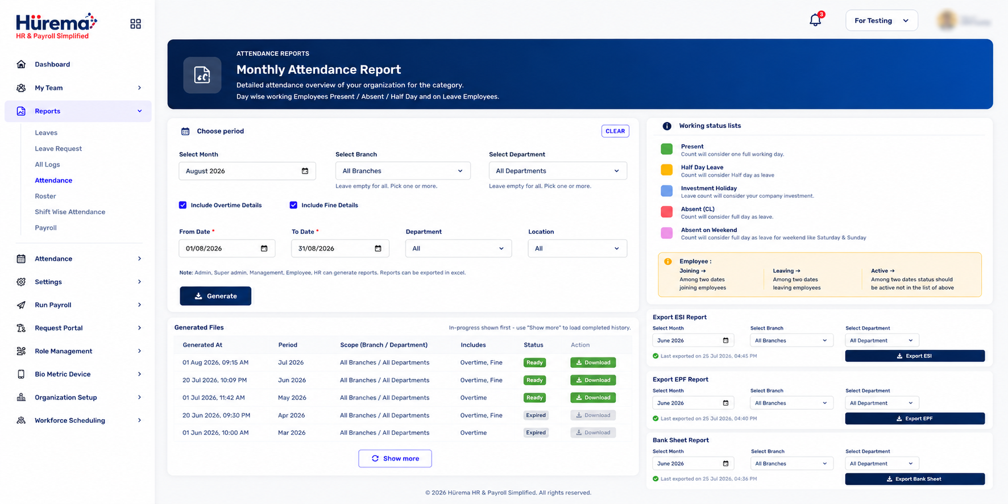This screenshot has height=504, width=1008.
Task: Click the Workforce Scheduling icon
Action: click(21, 420)
